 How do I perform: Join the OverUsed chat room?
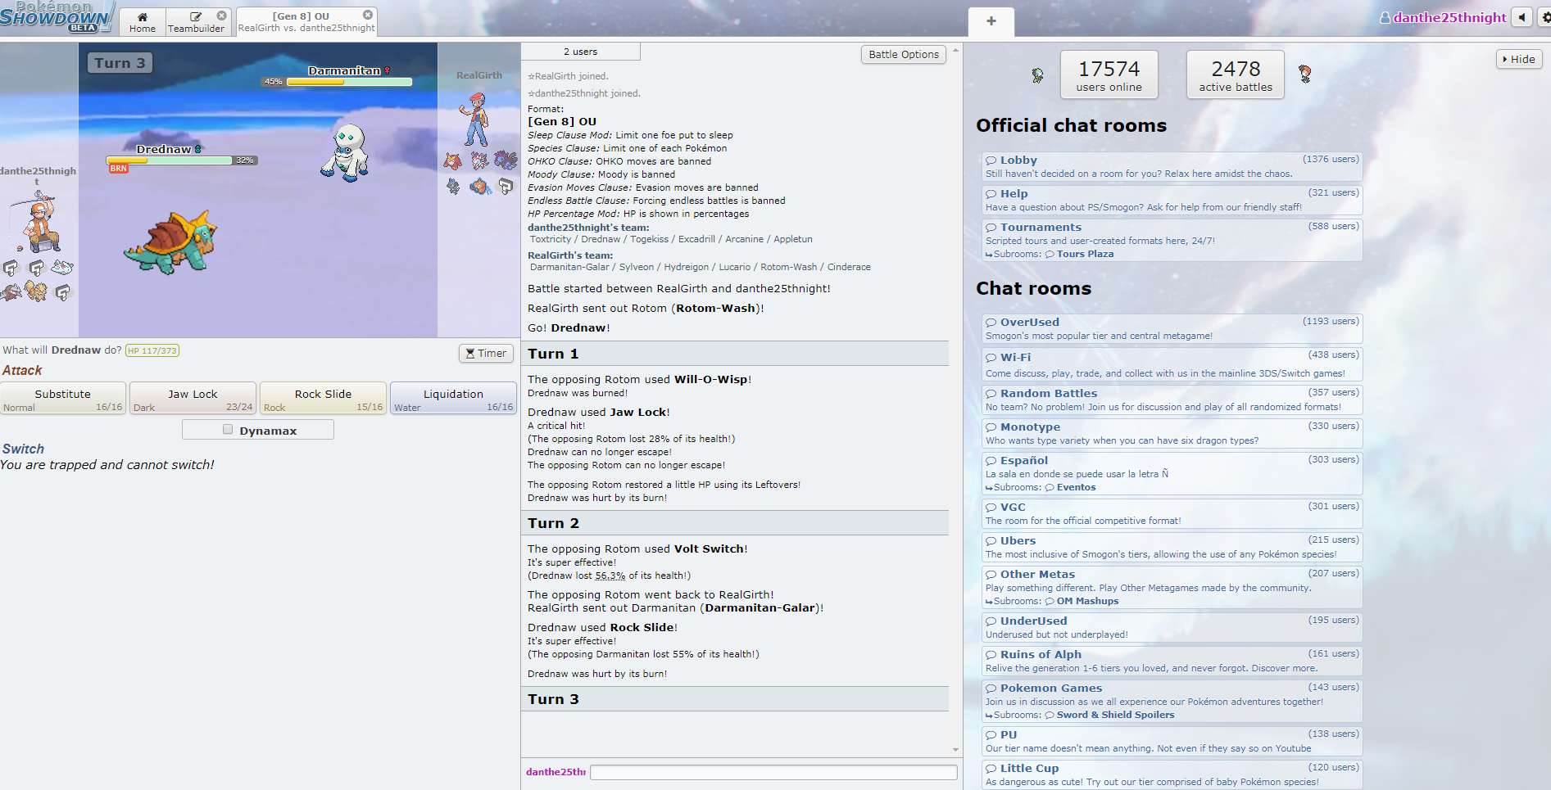coord(1172,328)
